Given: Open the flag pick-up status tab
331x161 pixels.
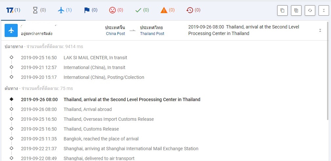Looking at the screenshot, I should point(91,10).
